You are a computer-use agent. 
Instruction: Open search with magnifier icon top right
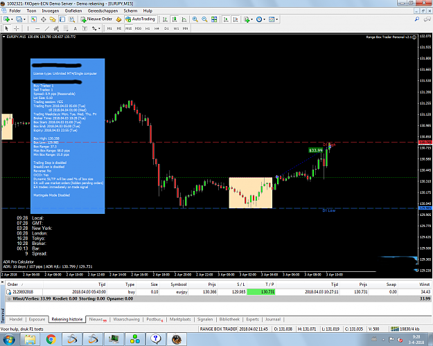point(417,19)
